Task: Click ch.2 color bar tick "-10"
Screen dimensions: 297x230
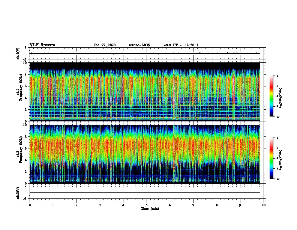Action: 277,179
